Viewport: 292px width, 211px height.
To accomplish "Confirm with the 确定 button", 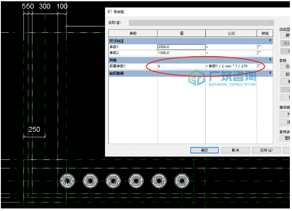I will (204, 150).
